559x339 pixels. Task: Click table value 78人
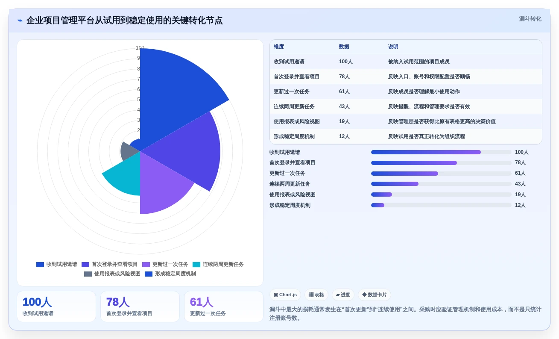pos(344,77)
